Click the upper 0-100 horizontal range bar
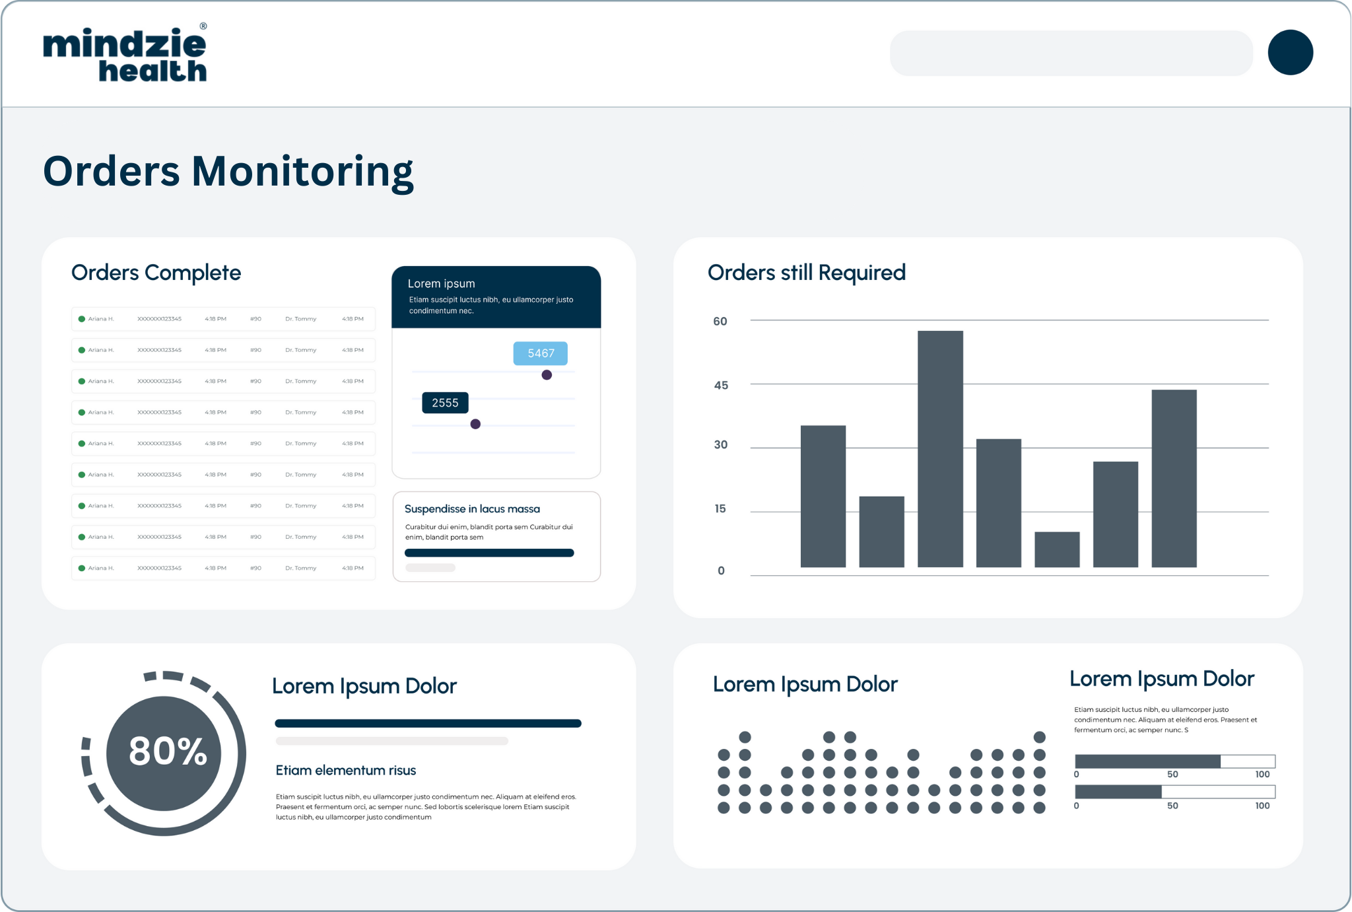The height and width of the screenshot is (912, 1352). (x=1174, y=761)
